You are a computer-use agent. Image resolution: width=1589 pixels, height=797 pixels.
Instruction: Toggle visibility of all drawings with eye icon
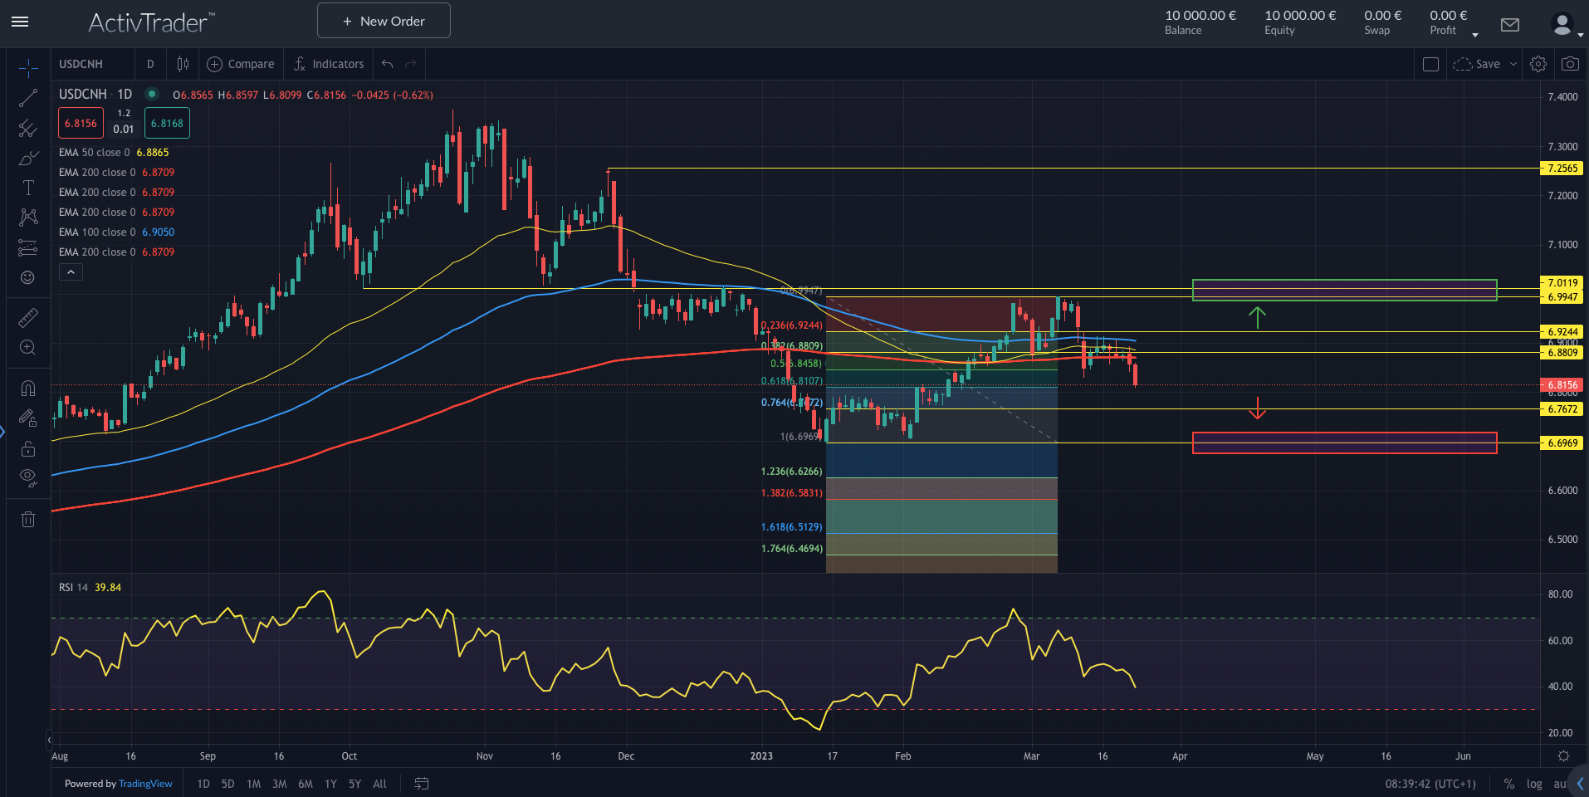tap(27, 477)
